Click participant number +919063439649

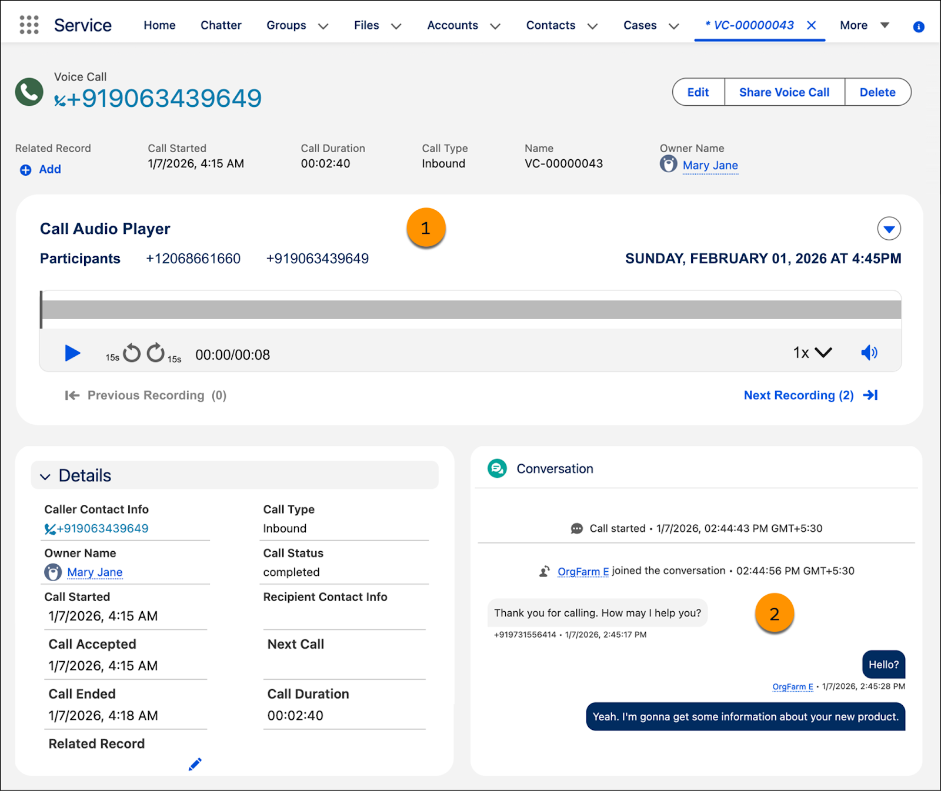[318, 259]
